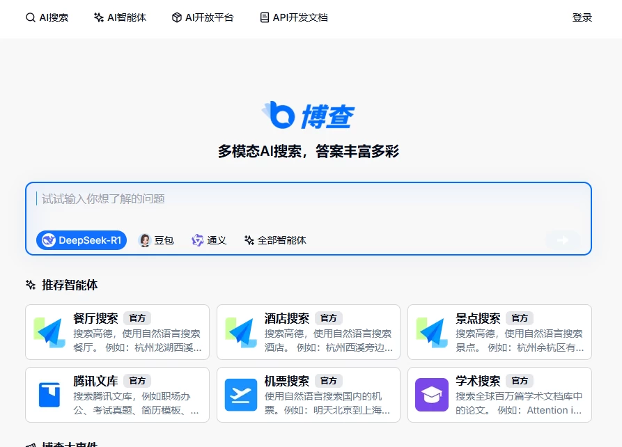Click the book icon beside API开发文档
622x447 pixels.
[x=263, y=17]
